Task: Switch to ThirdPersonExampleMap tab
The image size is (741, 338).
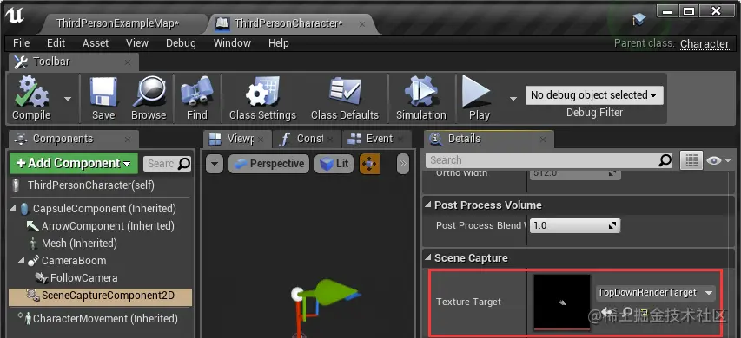Action: coord(117,23)
